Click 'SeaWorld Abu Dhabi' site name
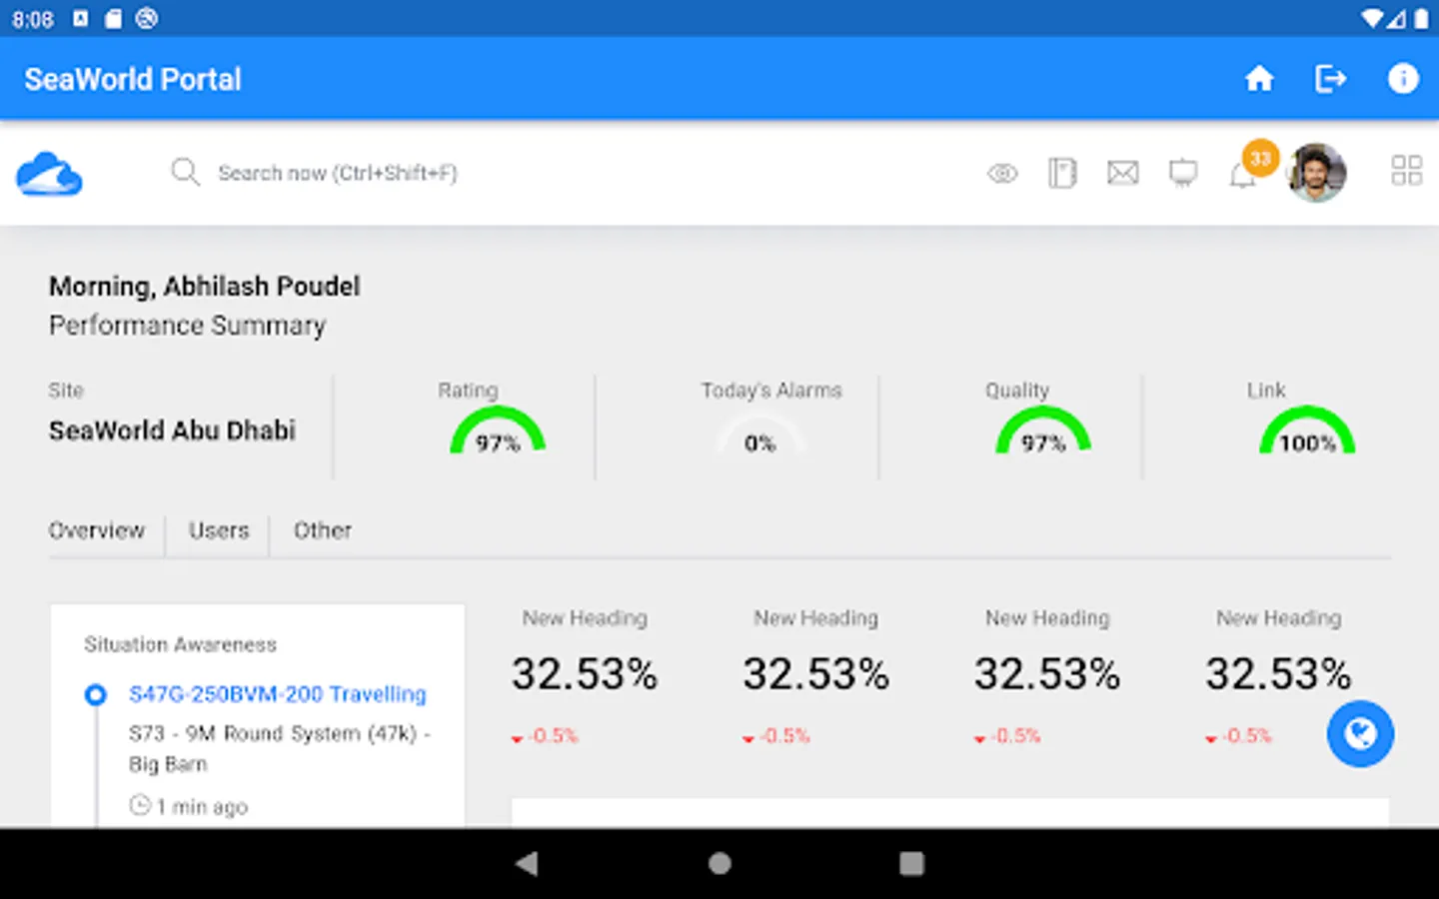This screenshot has height=899, width=1439. [172, 431]
